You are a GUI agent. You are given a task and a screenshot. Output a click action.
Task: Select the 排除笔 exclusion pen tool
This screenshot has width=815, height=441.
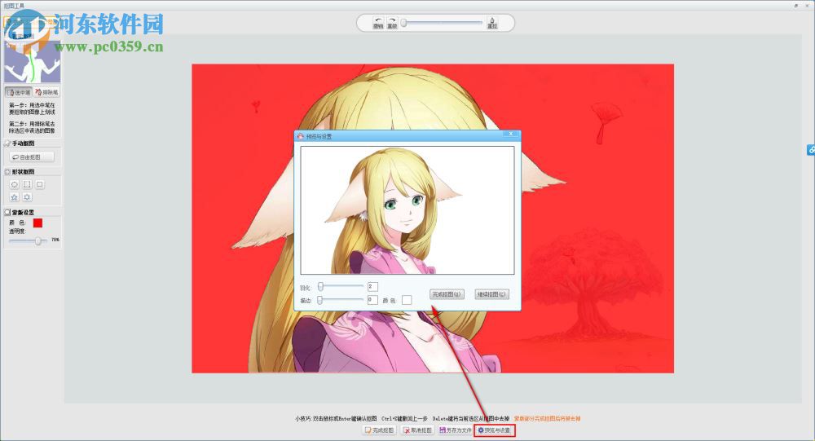[x=46, y=92]
